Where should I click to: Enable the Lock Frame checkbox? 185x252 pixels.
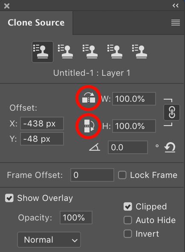[122, 175]
